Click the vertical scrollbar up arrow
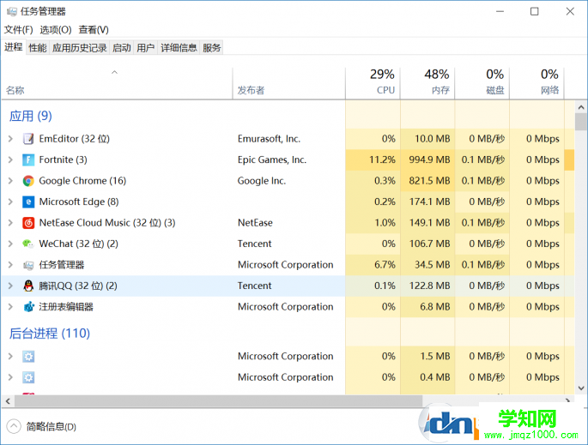This screenshot has width=588, height=445. (x=581, y=107)
